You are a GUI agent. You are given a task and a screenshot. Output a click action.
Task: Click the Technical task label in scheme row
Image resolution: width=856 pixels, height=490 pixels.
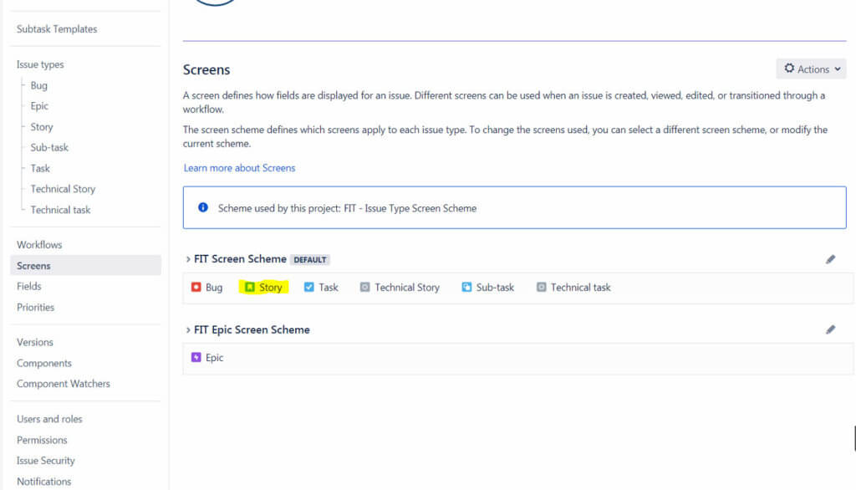[x=580, y=288]
